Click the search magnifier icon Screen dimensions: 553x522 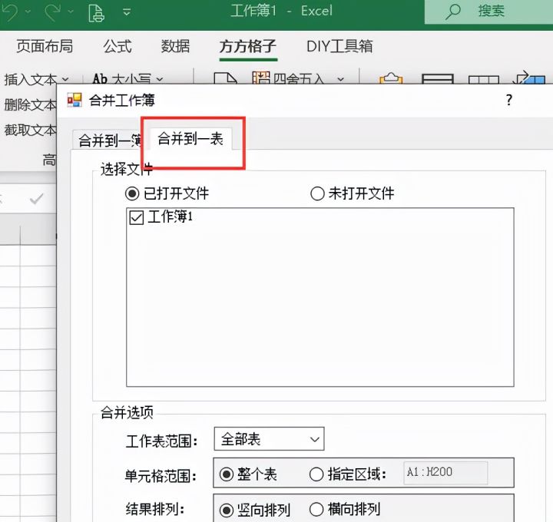point(453,12)
